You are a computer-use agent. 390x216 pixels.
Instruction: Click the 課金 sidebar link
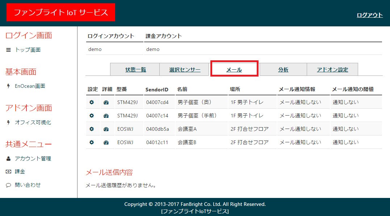click(20, 172)
